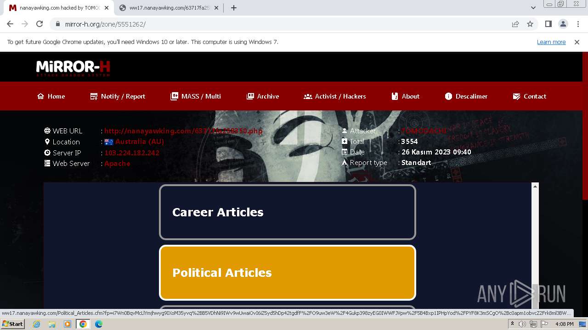Share this page from address bar

pyautogui.click(x=515, y=24)
